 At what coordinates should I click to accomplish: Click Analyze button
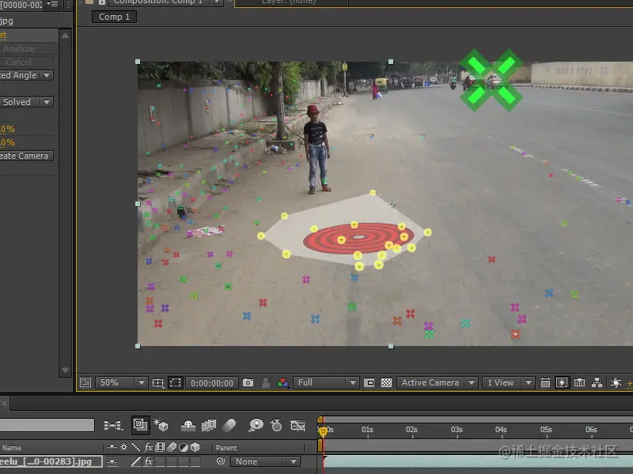pyautogui.click(x=27, y=48)
